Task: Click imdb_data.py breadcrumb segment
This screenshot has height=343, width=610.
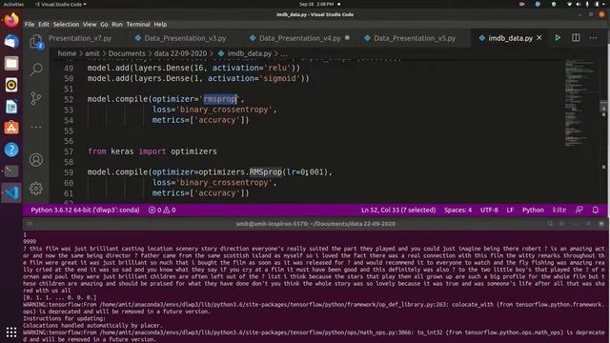Action: click(249, 53)
